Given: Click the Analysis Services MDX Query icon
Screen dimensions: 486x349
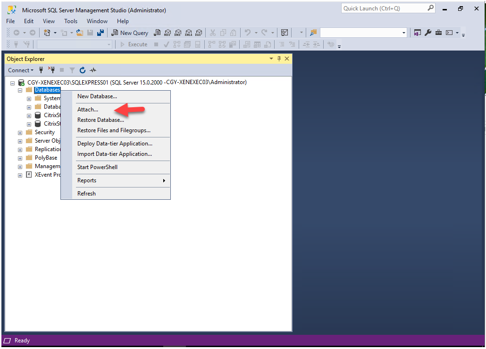Looking at the screenshot, I should coord(167,33).
